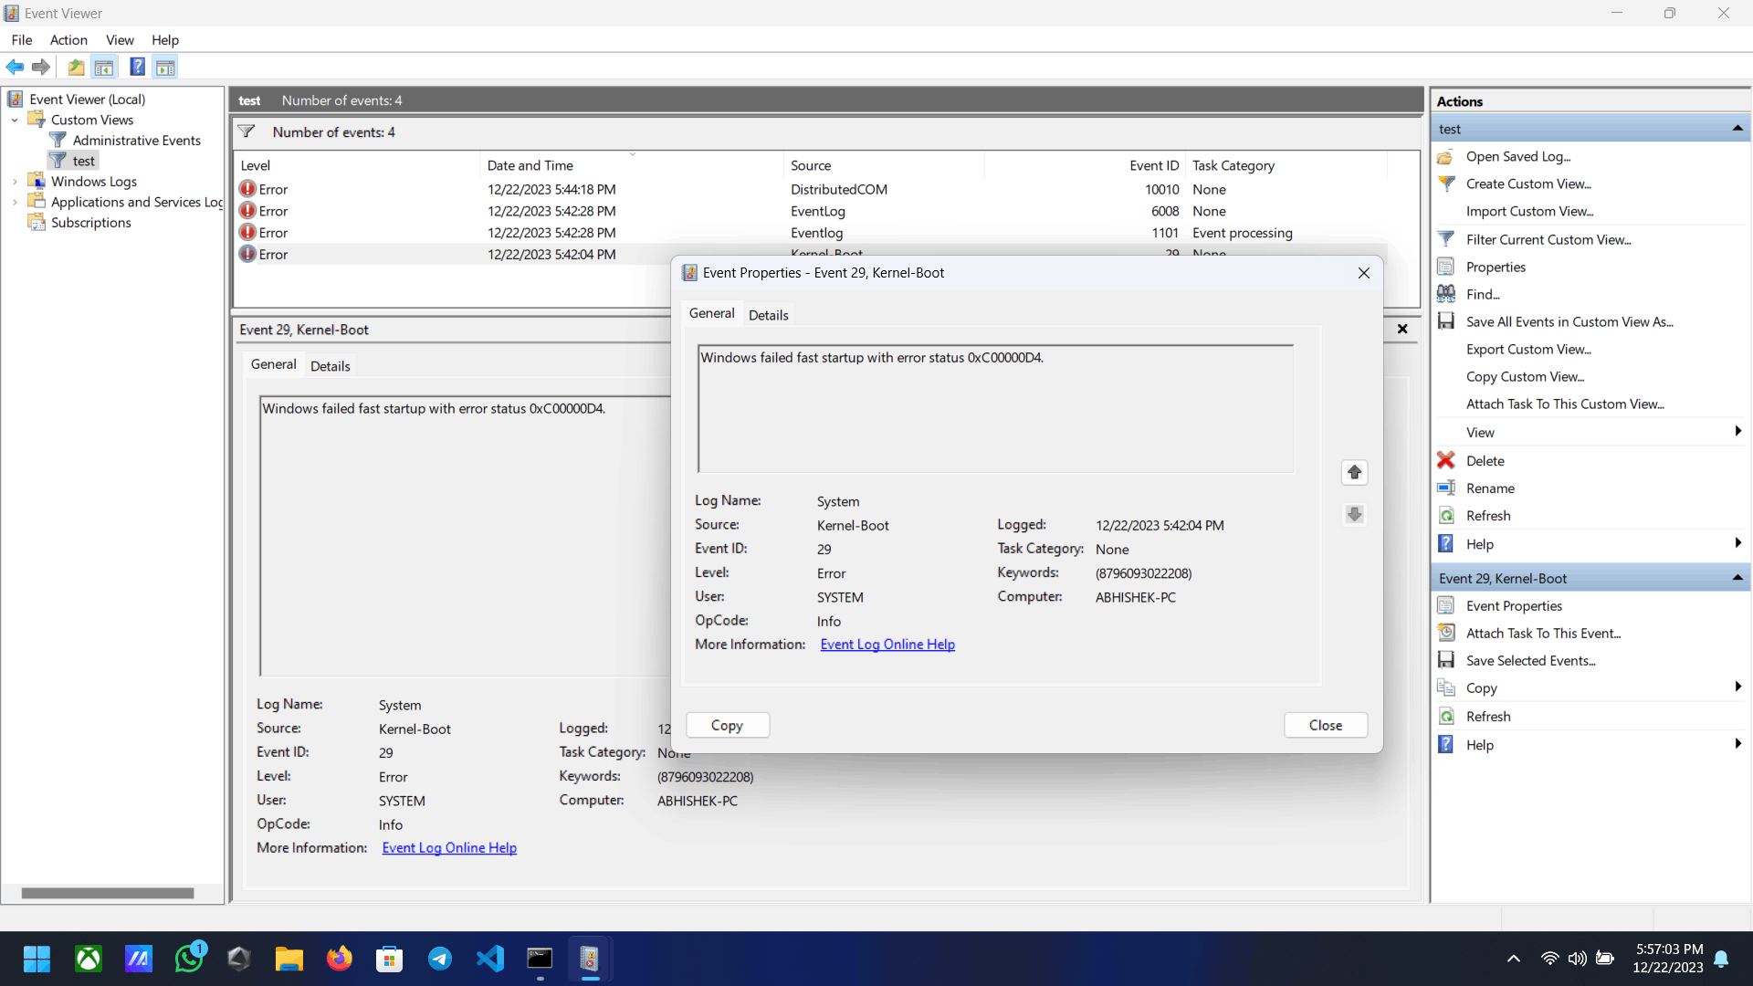1753x986 pixels.
Task: Click the Save Selected Events disk icon
Action: click(x=1446, y=660)
